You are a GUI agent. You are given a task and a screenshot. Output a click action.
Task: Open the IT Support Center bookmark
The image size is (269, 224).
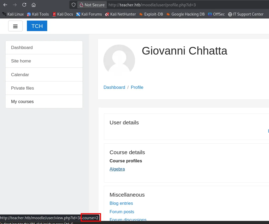(x=246, y=14)
